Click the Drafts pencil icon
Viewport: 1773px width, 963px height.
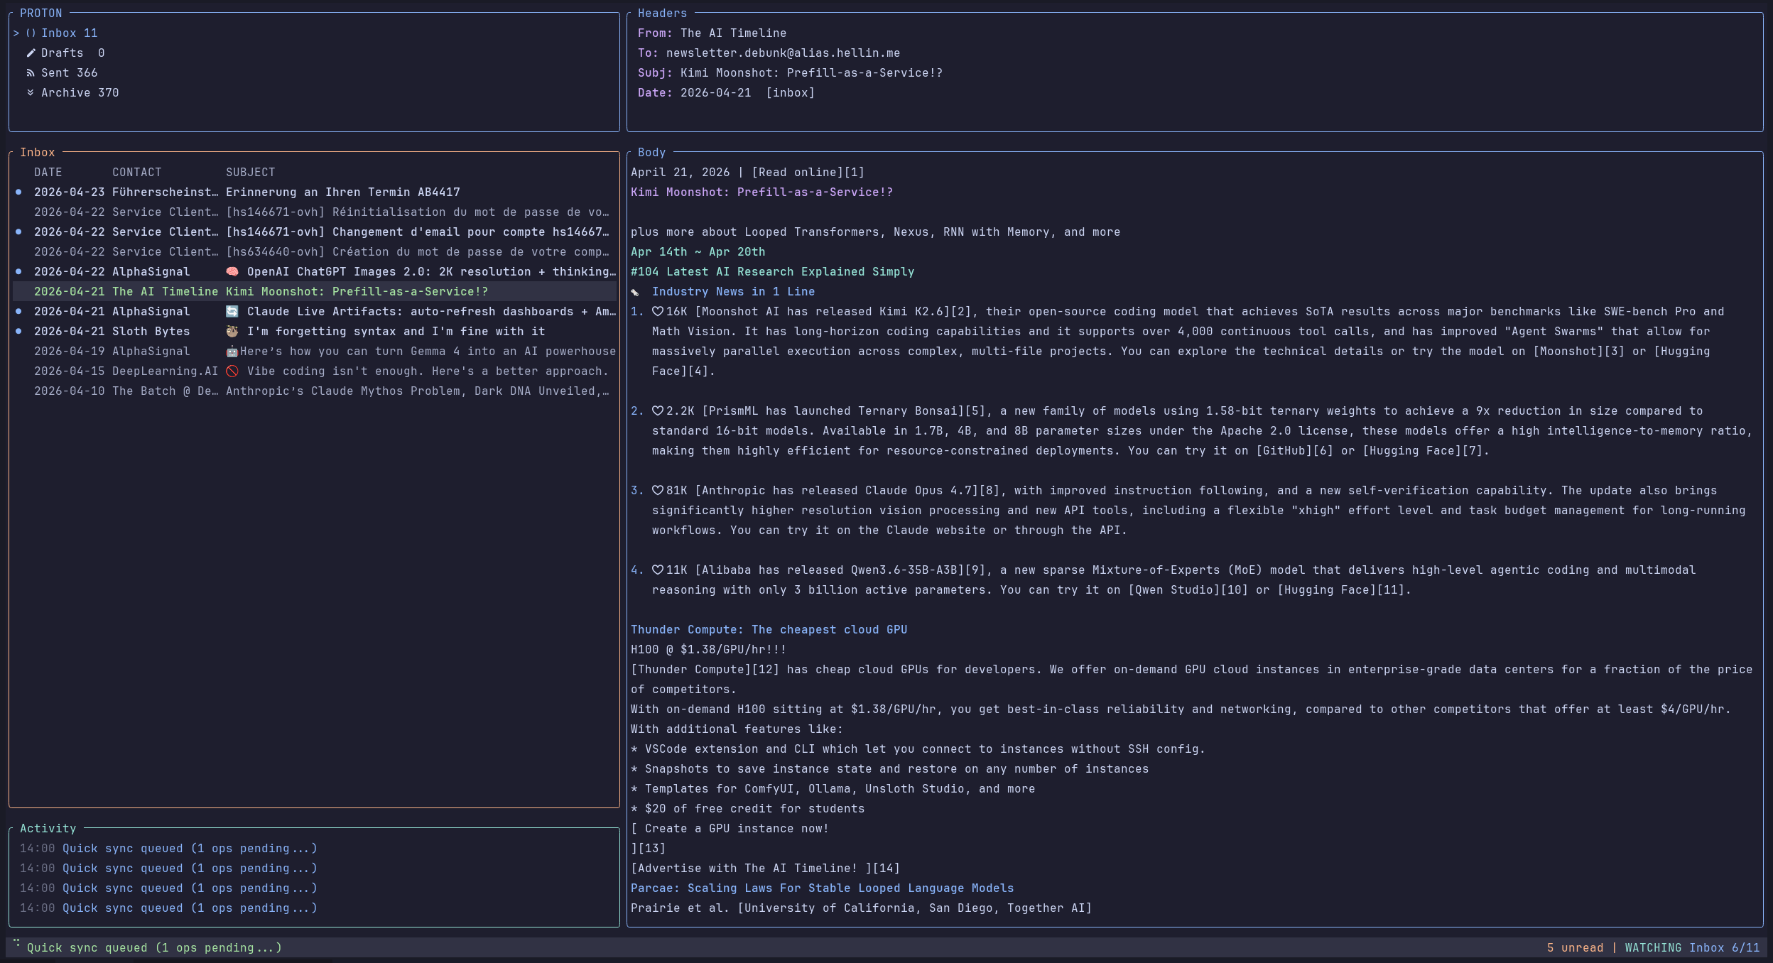(31, 53)
